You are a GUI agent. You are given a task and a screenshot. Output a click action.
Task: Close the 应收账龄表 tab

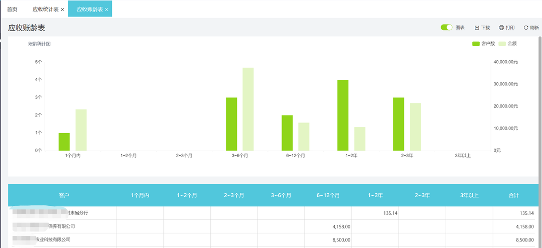(x=106, y=10)
